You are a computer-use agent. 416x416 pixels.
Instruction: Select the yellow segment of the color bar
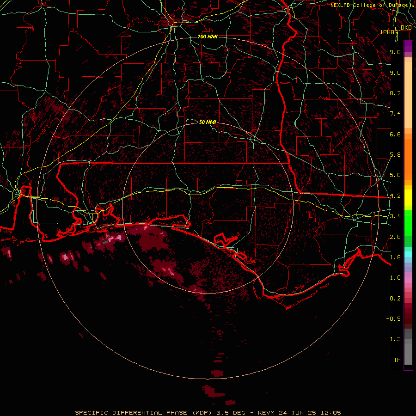tap(408, 198)
